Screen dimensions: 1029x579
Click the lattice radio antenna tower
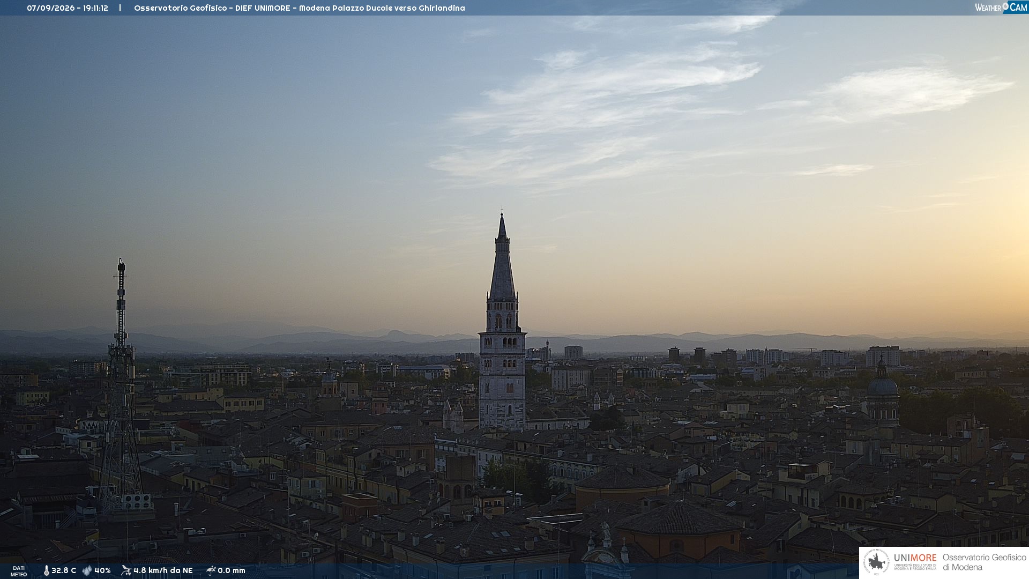[121, 386]
